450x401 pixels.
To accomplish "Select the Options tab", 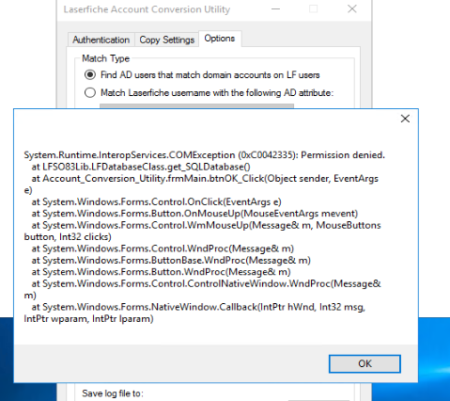I will (x=220, y=39).
